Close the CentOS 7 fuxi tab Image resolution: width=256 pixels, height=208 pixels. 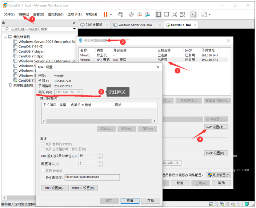[195, 25]
